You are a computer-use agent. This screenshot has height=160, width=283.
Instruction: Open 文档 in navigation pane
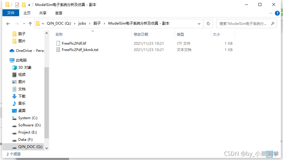22,89
